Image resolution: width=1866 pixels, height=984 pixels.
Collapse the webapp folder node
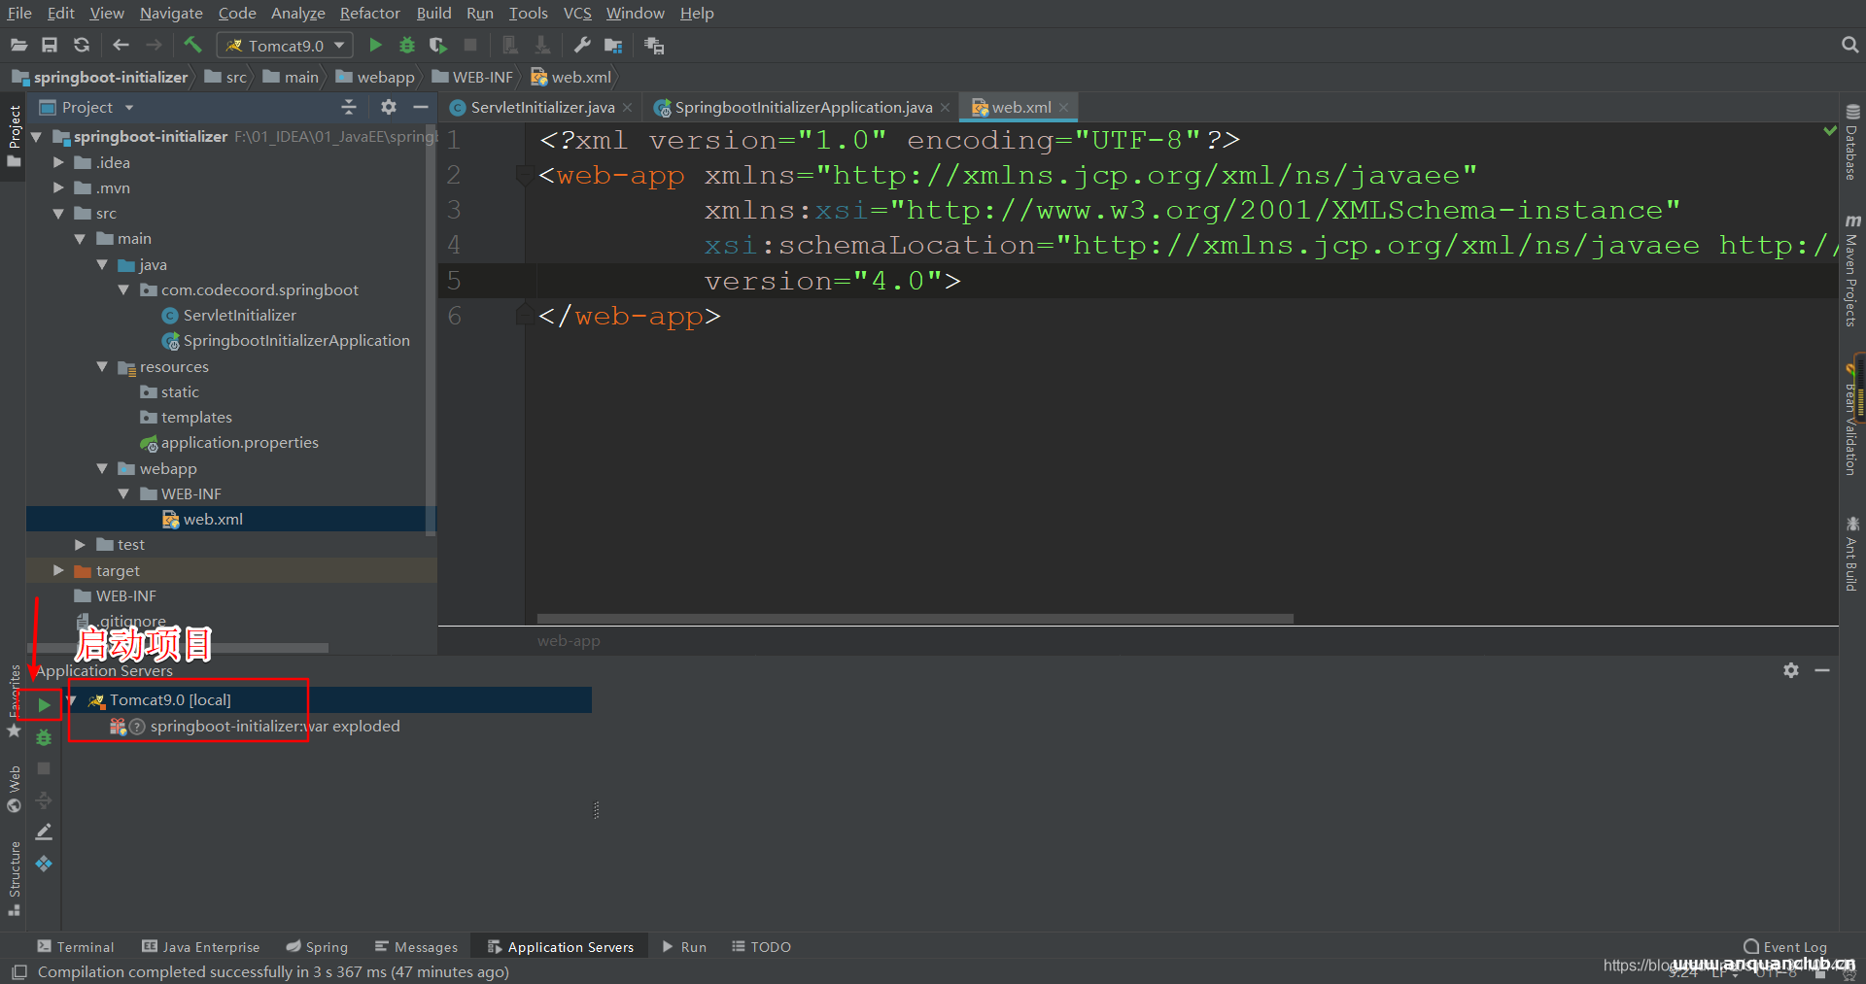102,468
